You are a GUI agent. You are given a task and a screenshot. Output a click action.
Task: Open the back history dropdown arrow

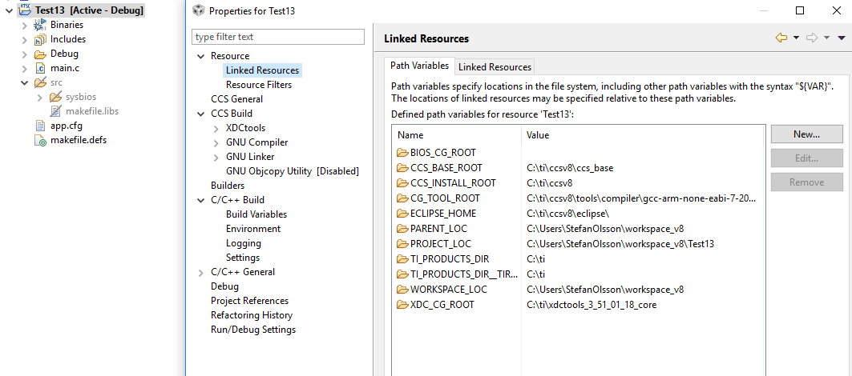click(x=796, y=38)
